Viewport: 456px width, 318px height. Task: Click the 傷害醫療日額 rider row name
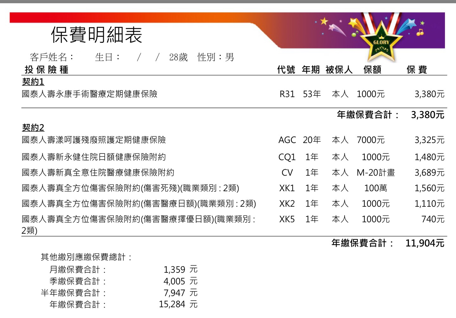(139, 203)
